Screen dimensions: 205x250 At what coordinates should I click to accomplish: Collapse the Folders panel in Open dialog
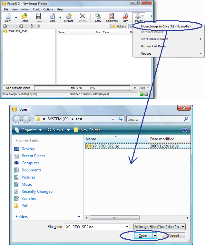pyautogui.click(x=79, y=217)
